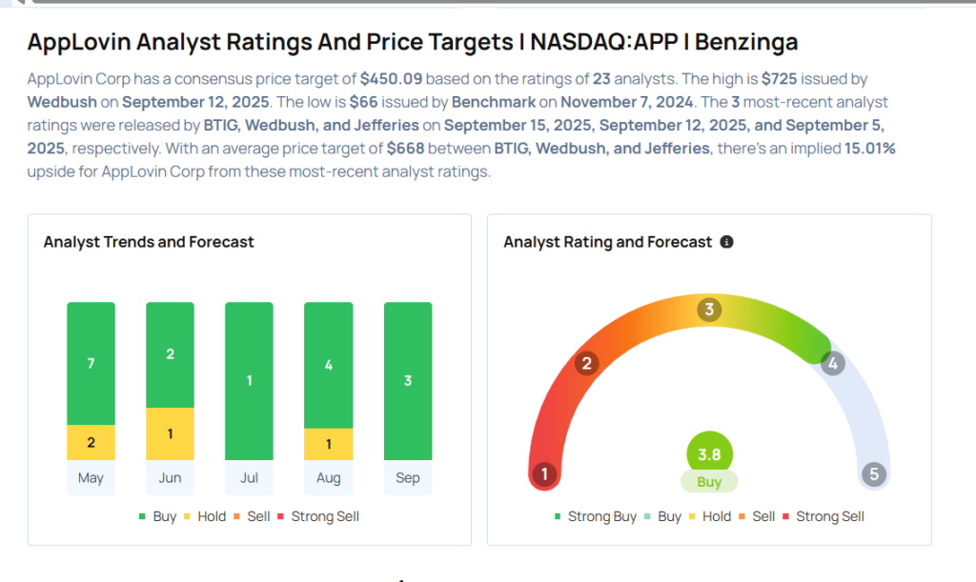Click the May month label on the chart
The width and height of the screenshot is (976, 582).
point(91,477)
